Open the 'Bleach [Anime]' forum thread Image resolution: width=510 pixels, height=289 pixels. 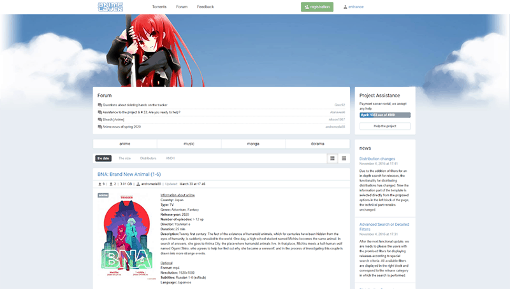(x=113, y=120)
